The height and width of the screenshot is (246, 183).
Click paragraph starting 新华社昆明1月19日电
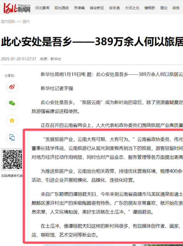[112, 74]
